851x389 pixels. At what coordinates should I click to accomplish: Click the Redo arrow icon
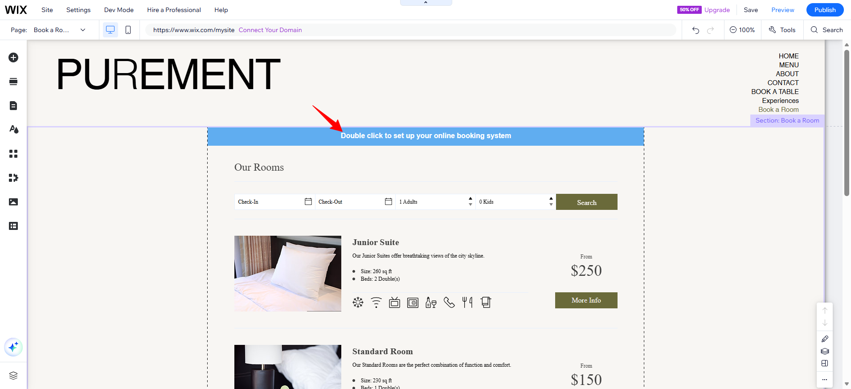[x=711, y=30]
